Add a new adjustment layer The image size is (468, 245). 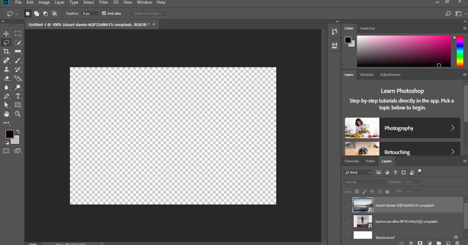(430, 243)
